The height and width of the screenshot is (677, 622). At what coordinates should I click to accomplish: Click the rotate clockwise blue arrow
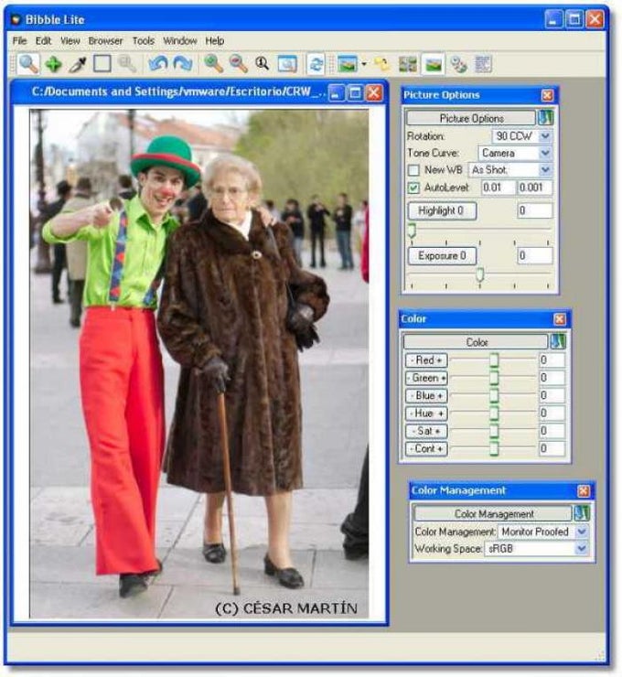183,64
